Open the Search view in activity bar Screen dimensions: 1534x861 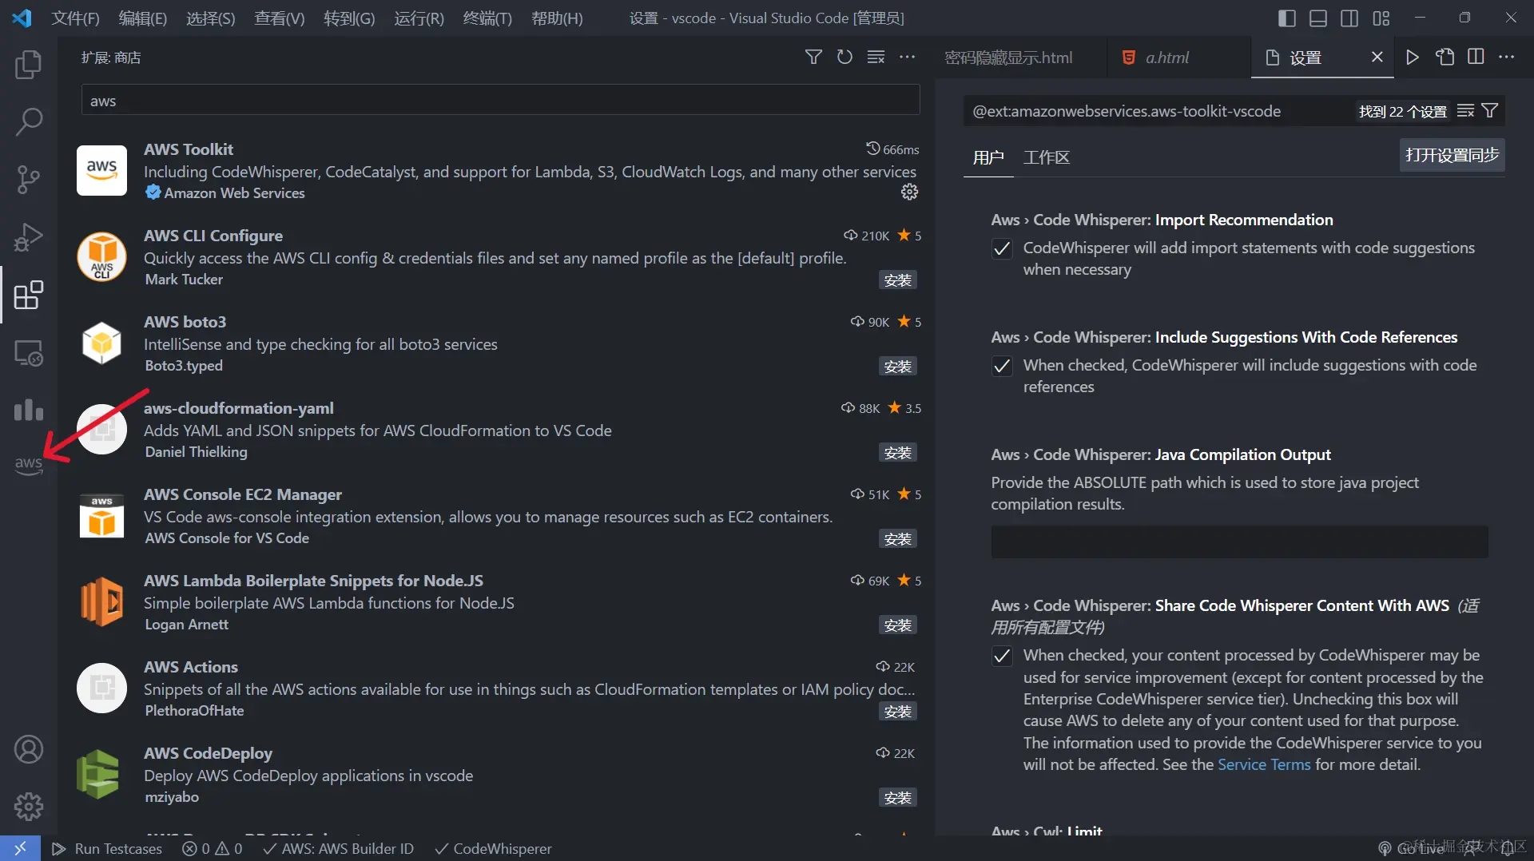[29, 122]
